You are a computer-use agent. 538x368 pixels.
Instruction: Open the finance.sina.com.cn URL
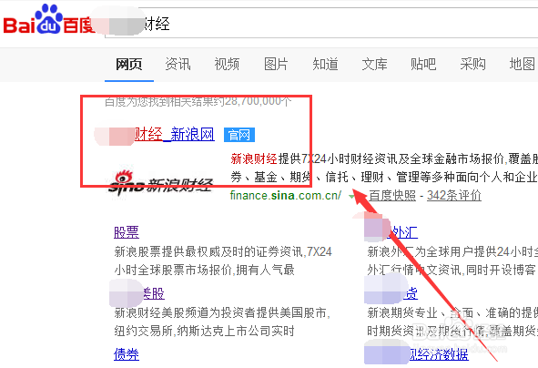pos(286,195)
